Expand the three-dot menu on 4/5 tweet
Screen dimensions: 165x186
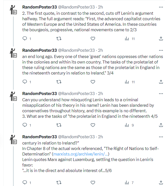[161, 93]
